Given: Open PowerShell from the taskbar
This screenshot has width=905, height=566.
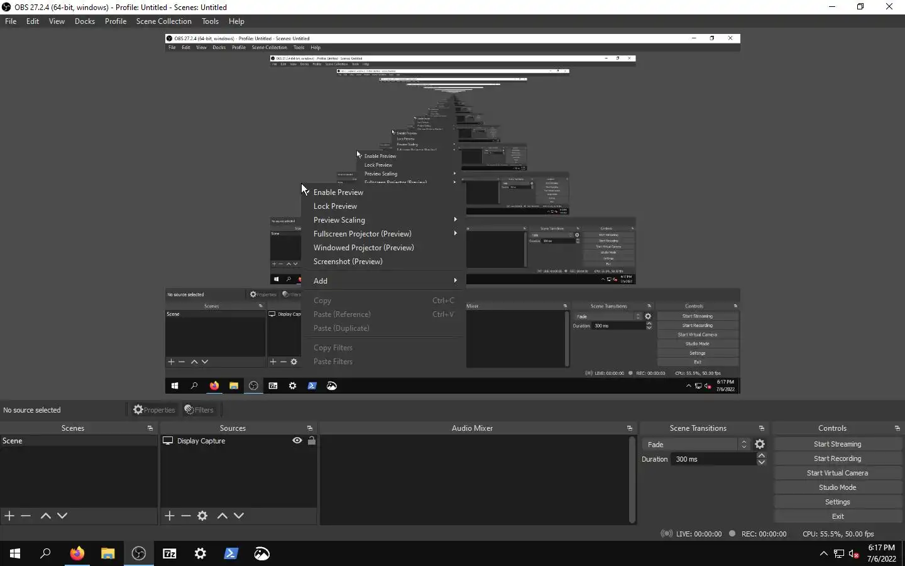Looking at the screenshot, I should coord(231,553).
